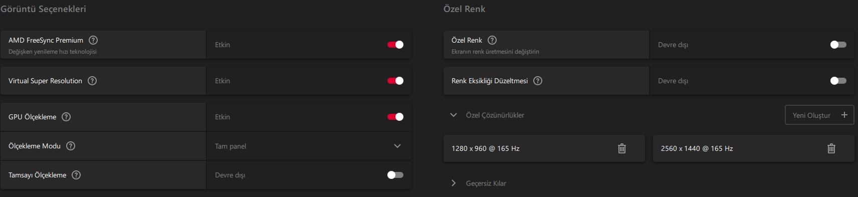Viewport: 858px width, 197px height.
Task: Turn on Renk Eksikliği Düzeltmesi switch
Action: [838, 81]
